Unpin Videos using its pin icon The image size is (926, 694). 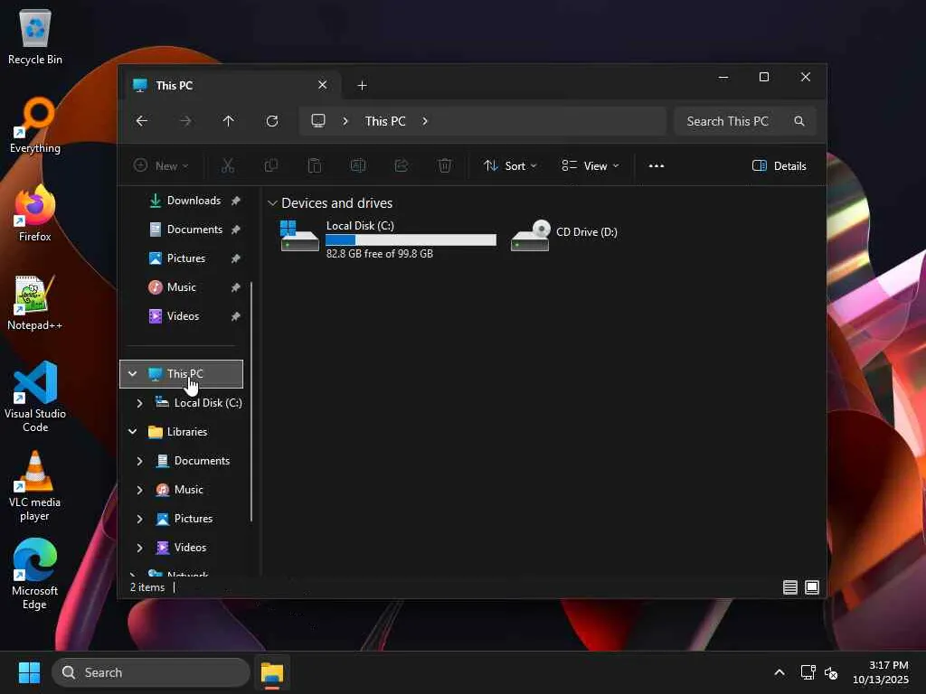pyautogui.click(x=236, y=316)
